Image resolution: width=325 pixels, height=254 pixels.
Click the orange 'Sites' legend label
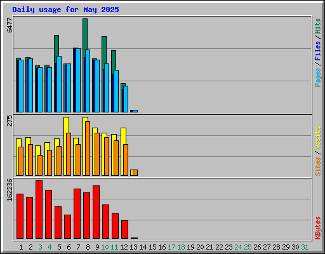click(318, 166)
